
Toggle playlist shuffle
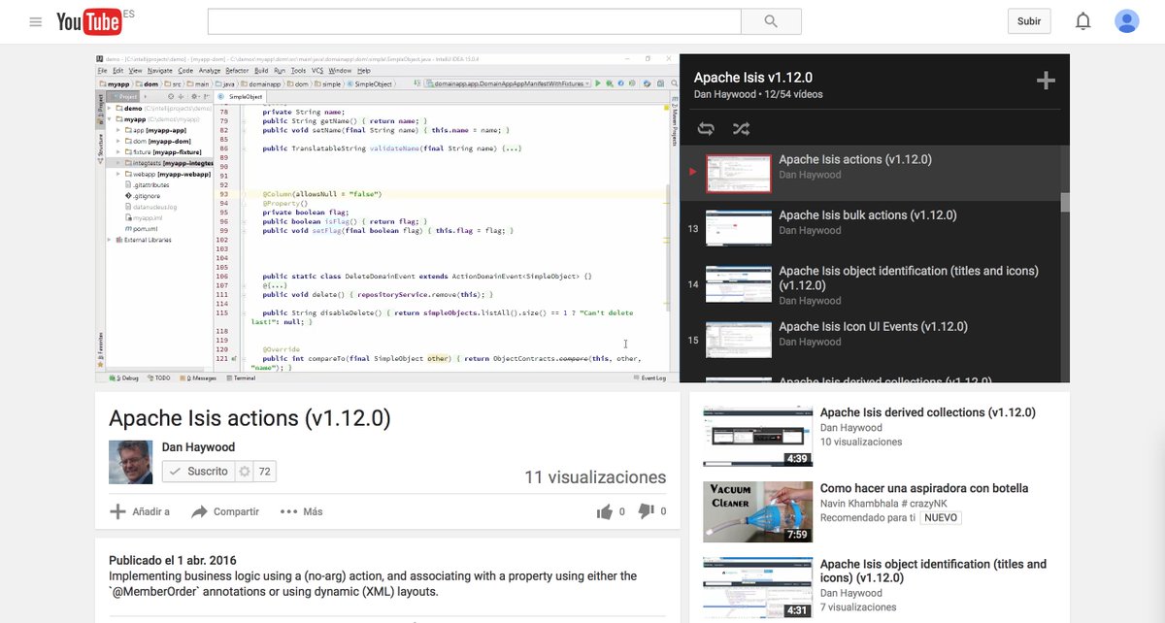point(741,129)
